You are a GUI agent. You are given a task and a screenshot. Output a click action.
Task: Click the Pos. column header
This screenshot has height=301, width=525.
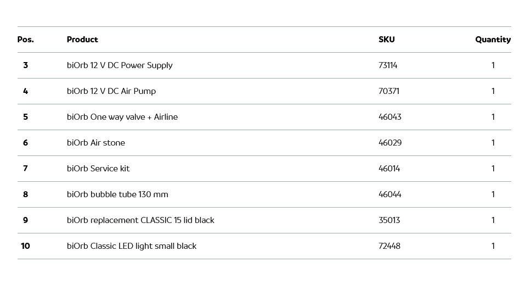pos(25,40)
